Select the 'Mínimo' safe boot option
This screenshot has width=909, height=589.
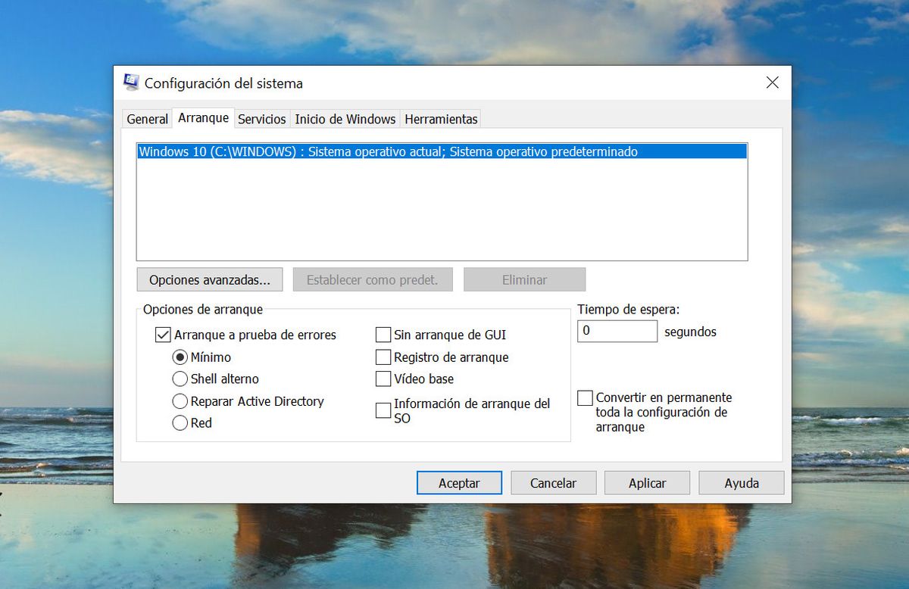point(180,357)
